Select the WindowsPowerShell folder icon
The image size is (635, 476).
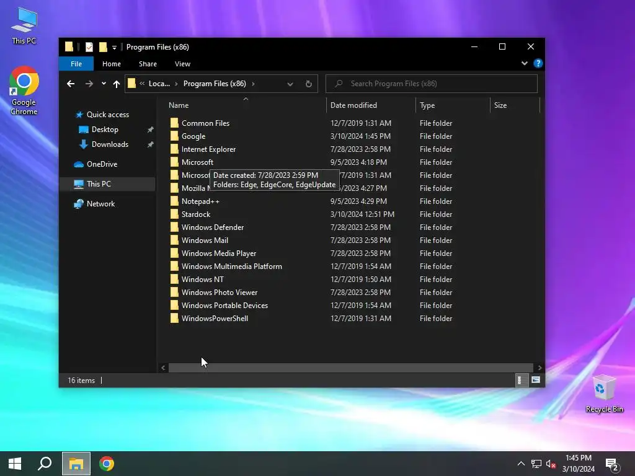(174, 319)
